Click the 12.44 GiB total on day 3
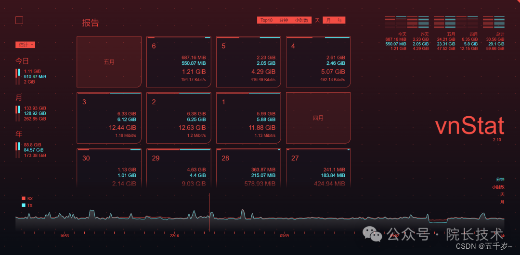Viewport: 520px width, 255px height. click(x=122, y=128)
